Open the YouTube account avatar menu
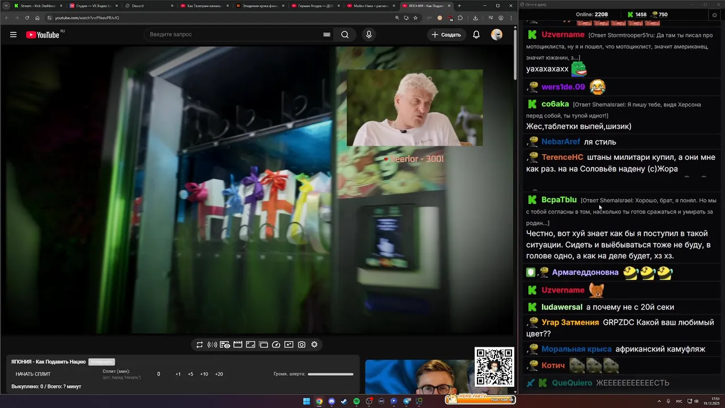 point(497,35)
